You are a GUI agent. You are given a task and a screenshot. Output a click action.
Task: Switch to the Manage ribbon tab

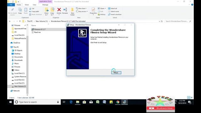coord(45,5)
